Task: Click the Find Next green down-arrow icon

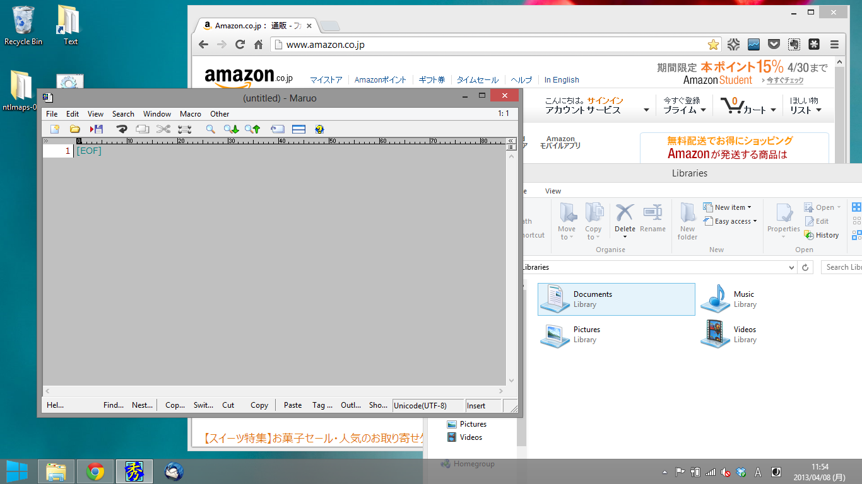Action: pos(231,129)
